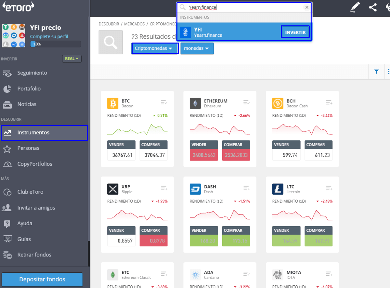Click COMPRAR for XRP at 0.8778
390x288 pixels.
[x=154, y=236]
